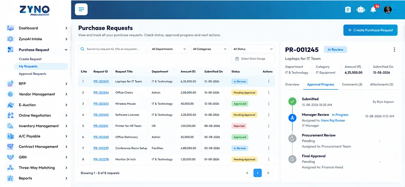Focus the request search input field
The height and width of the screenshot is (187, 405).
coord(113,49)
